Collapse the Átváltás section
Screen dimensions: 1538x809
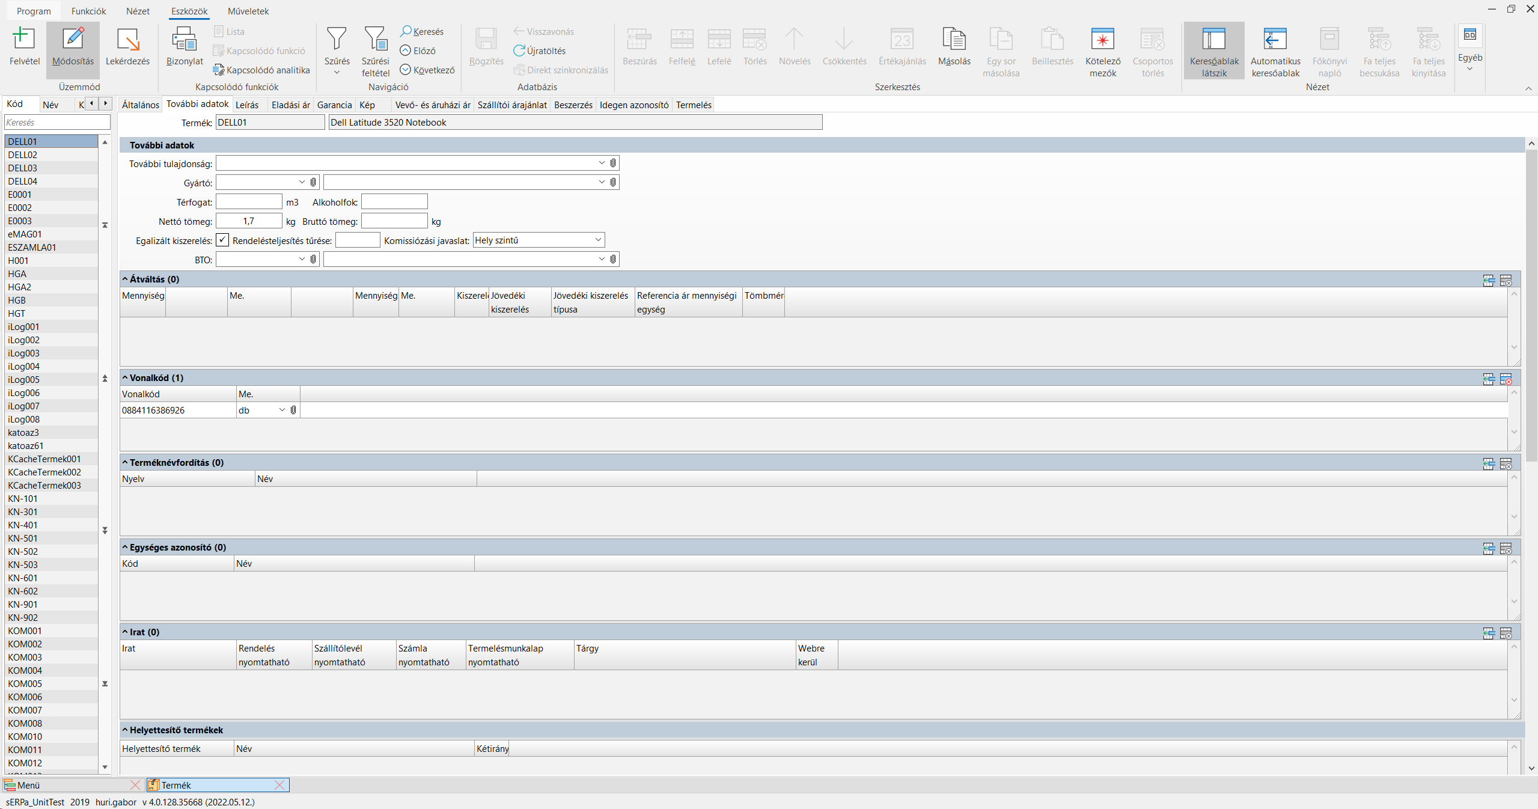click(125, 279)
